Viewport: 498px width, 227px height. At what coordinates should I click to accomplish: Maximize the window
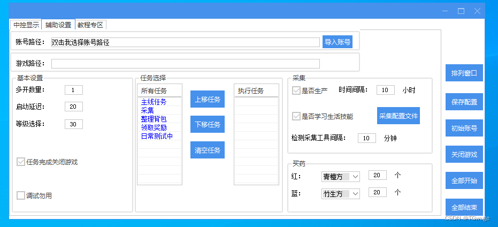[x=461, y=11]
